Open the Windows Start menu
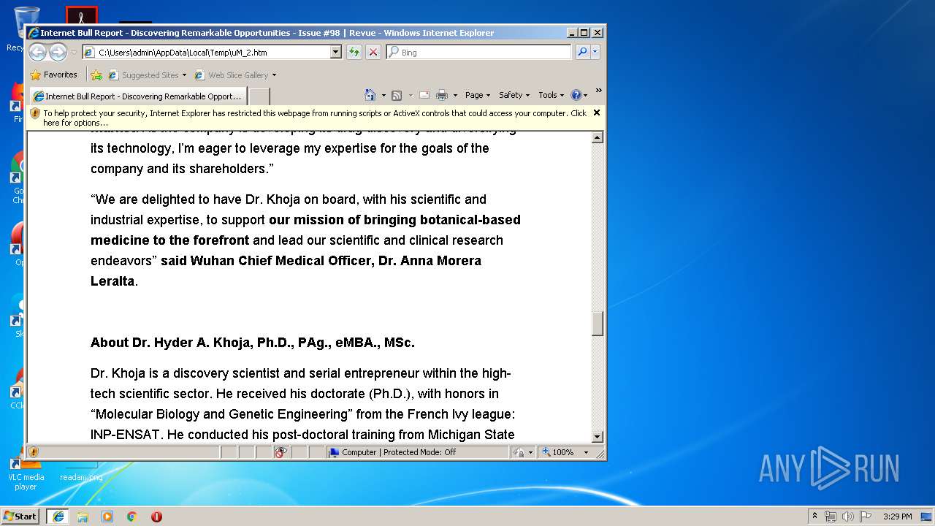The image size is (935, 526). pyautogui.click(x=20, y=516)
